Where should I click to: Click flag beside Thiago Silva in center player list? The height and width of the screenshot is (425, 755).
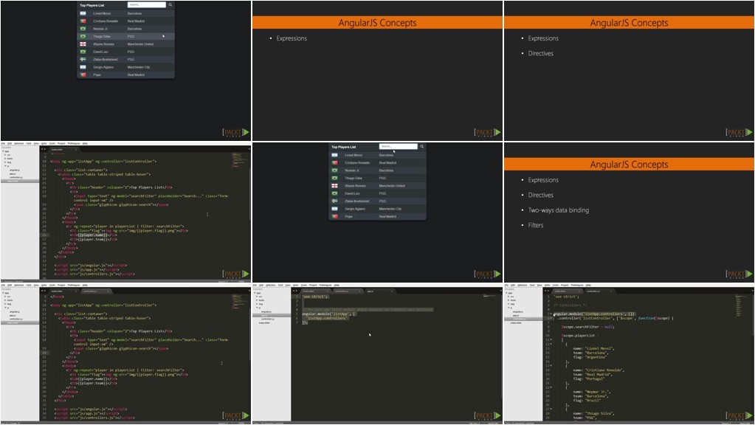[x=334, y=178]
